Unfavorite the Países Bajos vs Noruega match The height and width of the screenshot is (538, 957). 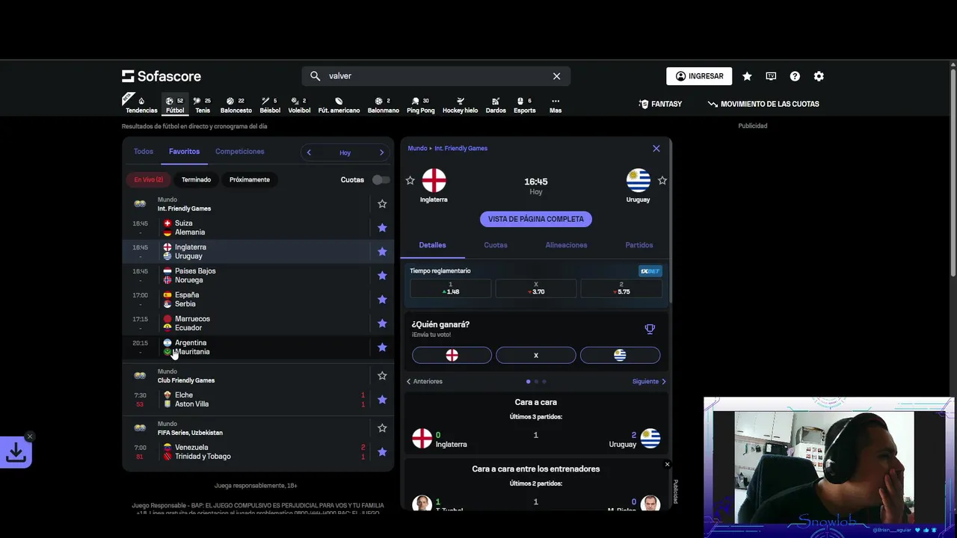coord(382,276)
